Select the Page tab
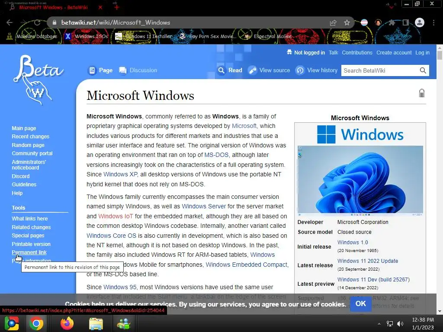 point(100,70)
